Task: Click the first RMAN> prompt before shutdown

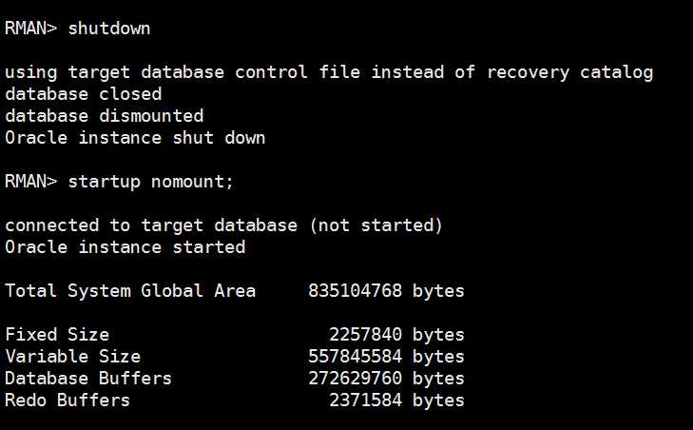Action: (31, 29)
